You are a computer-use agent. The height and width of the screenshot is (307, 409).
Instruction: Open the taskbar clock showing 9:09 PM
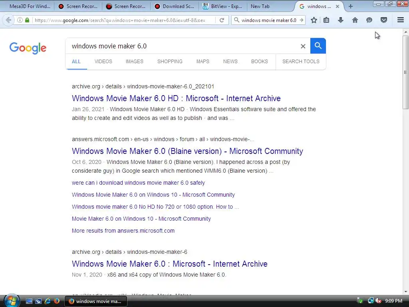click(393, 301)
